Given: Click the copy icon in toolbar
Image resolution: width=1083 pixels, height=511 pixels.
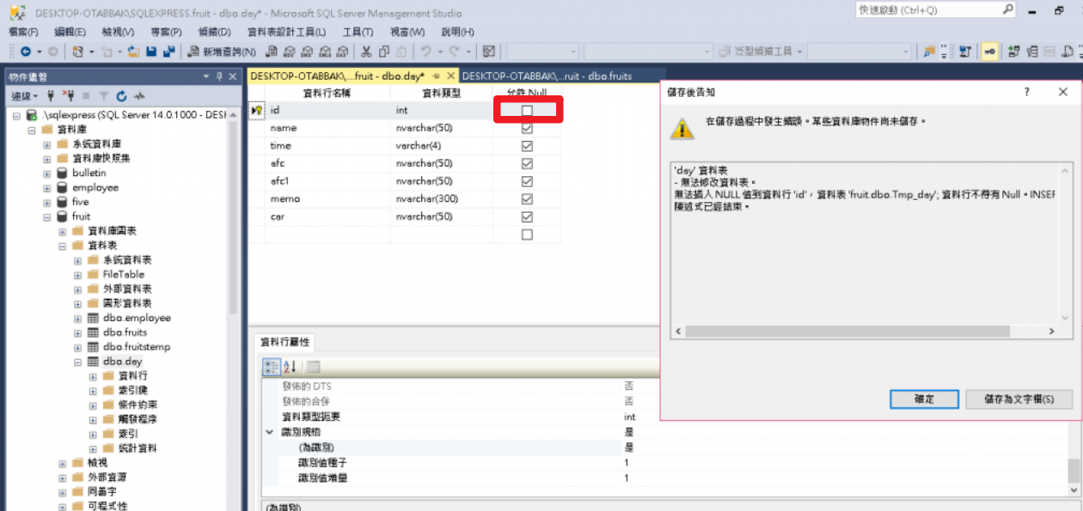Looking at the screenshot, I should pyautogui.click(x=383, y=52).
